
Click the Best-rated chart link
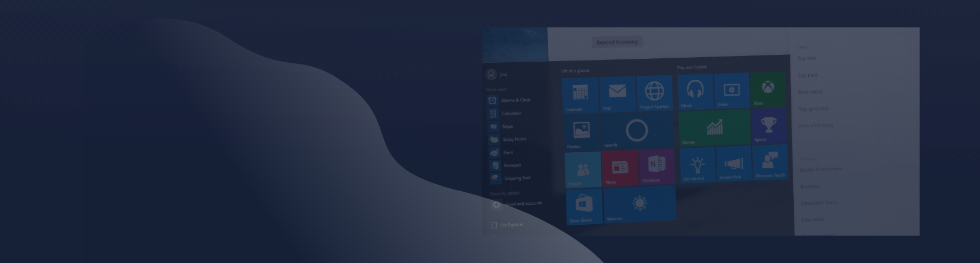click(x=810, y=92)
